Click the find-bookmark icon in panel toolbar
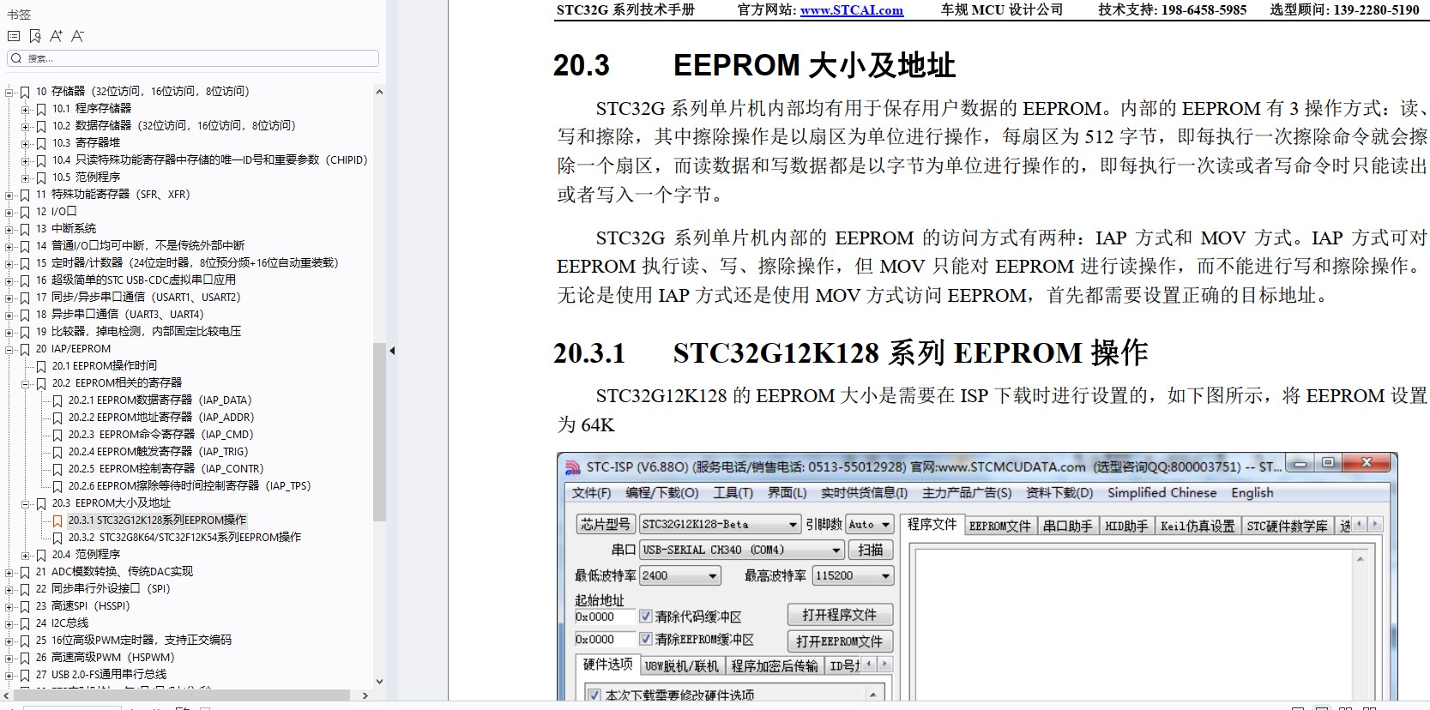 click(35, 36)
